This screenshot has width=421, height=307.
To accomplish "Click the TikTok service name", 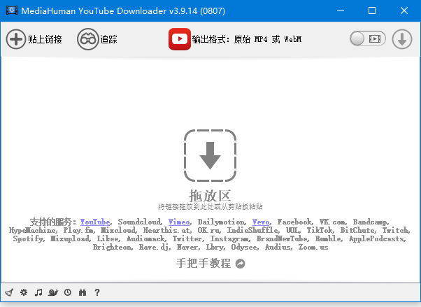I will [320, 230].
